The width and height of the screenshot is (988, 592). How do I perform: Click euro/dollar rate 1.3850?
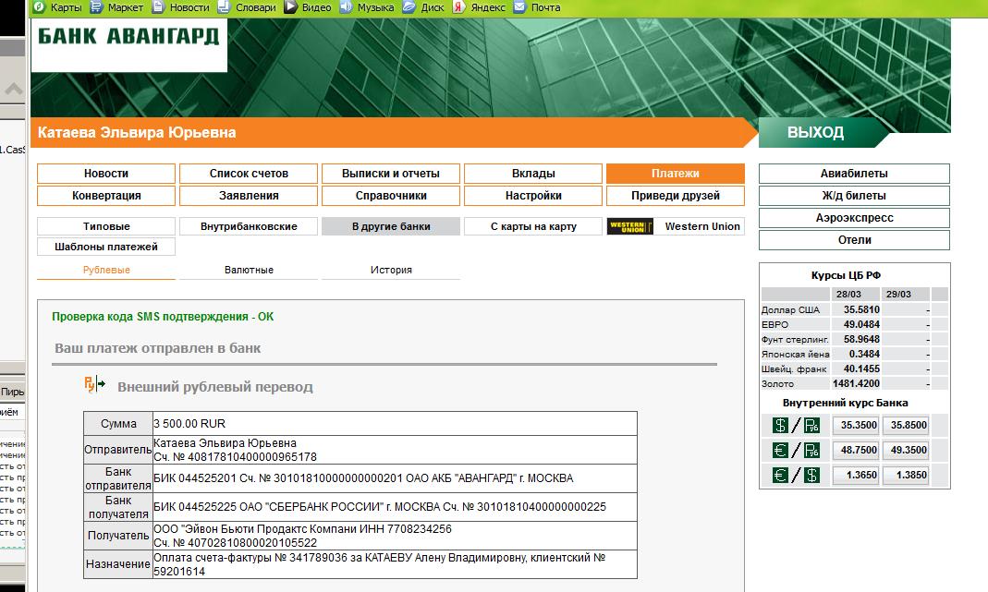908,475
